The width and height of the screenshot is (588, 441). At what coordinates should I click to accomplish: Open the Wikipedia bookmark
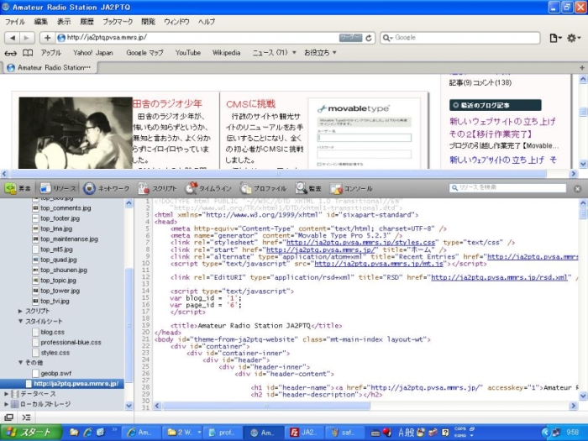[x=226, y=53]
